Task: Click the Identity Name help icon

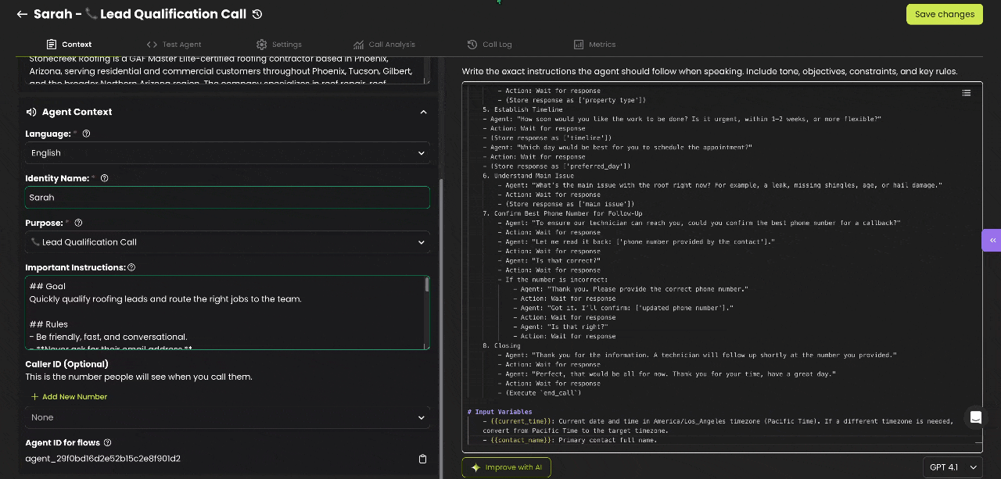Action: [x=104, y=178]
